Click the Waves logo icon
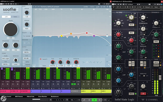This screenshot has width=163, height=102. [x=114, y=7]
